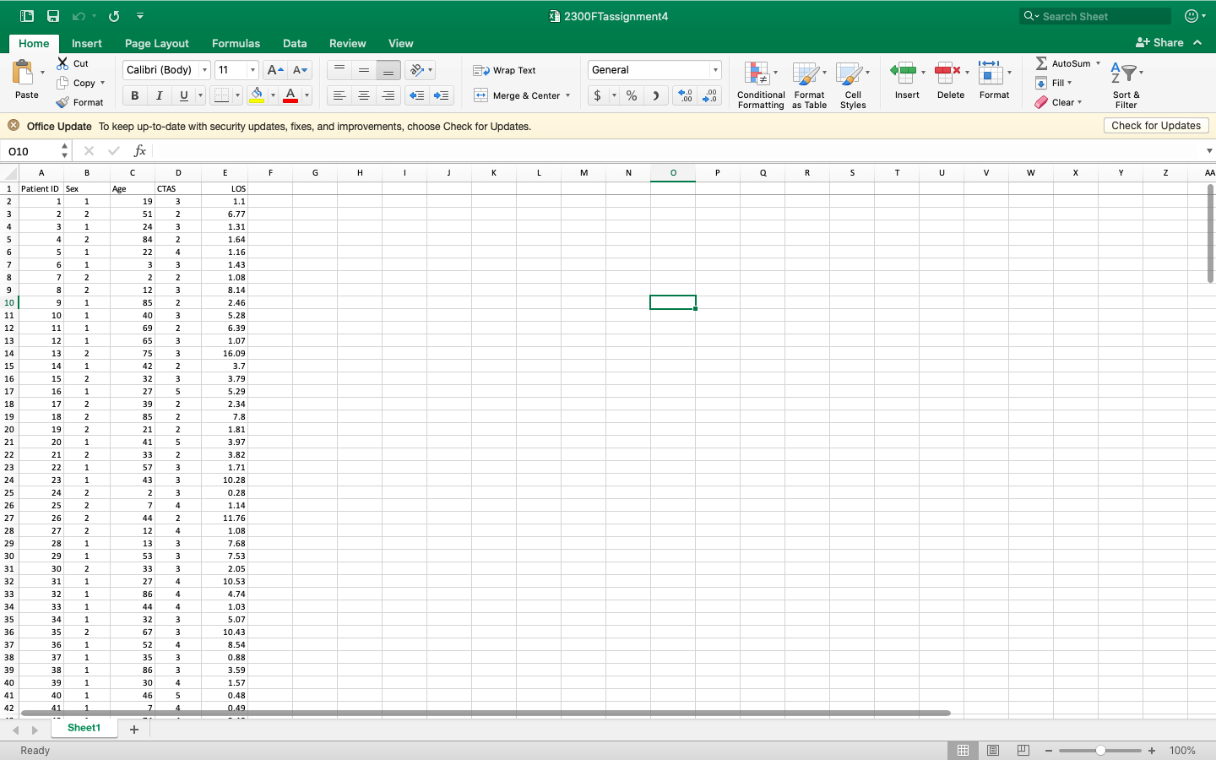Switch to Page Layout view in status bar
The width and height of the screenshot is (1216, 760).
click(x=993, y=750)
